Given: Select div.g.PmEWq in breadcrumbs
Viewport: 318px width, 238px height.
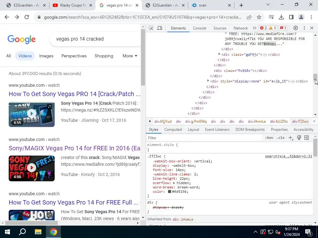Looking at the screenshot, I should click(196, 121).
